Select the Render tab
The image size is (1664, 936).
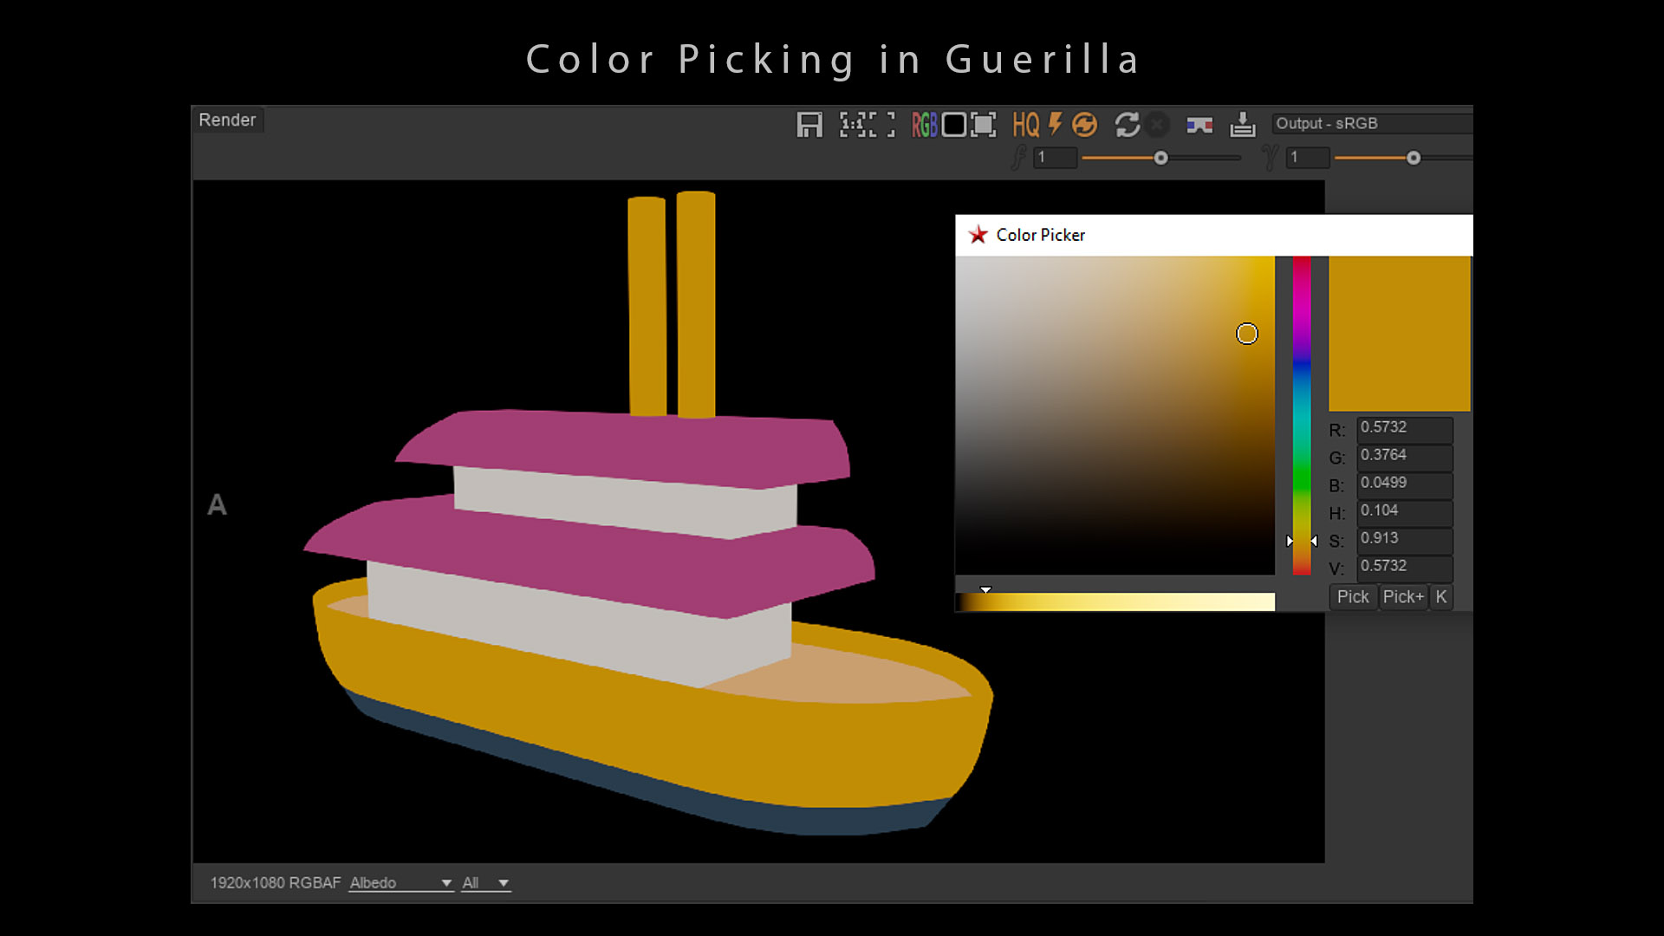[x=227, y=120]
